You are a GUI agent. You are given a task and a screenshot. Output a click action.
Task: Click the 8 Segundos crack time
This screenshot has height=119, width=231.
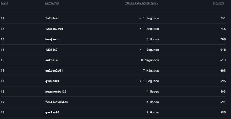point(150,60)
